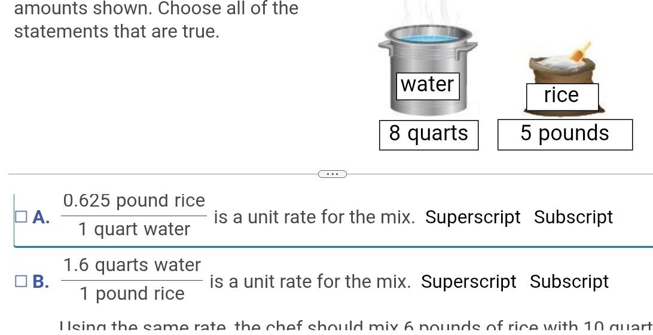
Task: Click option A's "is a unit rate" text
Action: (314, 217)
